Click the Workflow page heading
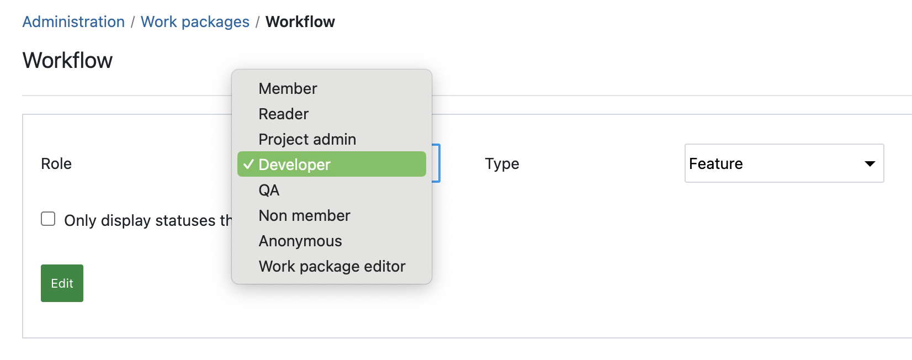Screen dimensions: 912x360 click(x=67, y=60)
